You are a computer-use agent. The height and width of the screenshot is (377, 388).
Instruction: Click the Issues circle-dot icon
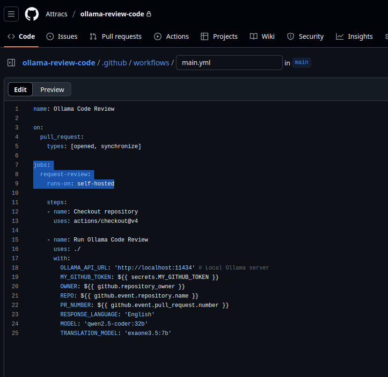point(50,36)
